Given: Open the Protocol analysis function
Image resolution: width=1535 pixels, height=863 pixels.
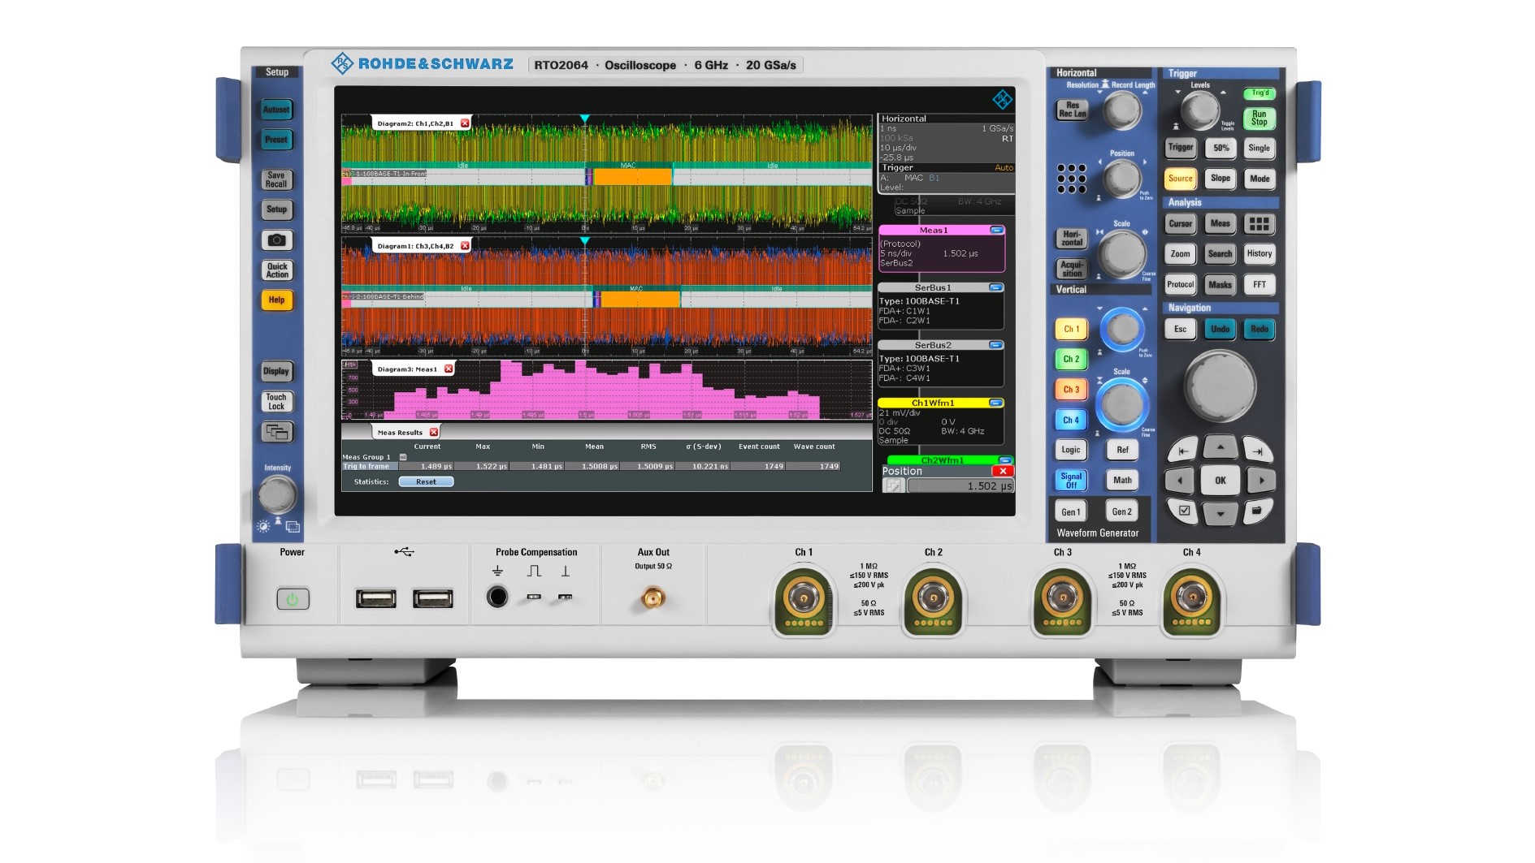Looking at the screenshot, I should [x=1180, y=284].
